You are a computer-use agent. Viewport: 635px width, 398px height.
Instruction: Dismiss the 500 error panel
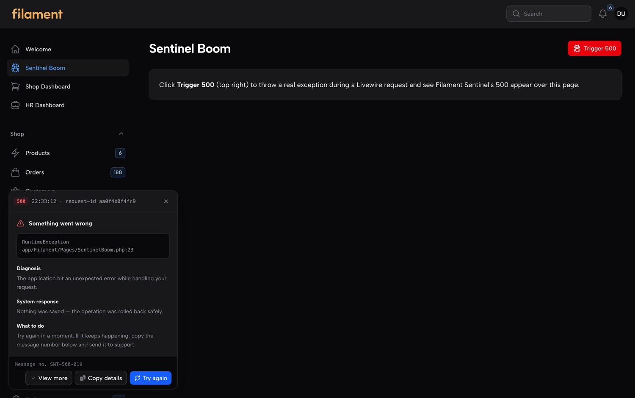pyautogui.click(x=166, y=202)
